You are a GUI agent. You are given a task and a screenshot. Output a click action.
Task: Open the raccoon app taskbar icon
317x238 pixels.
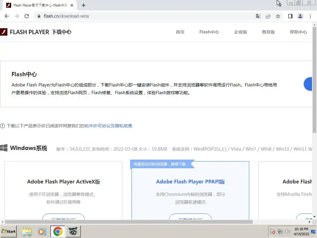[x=73, y=231]
